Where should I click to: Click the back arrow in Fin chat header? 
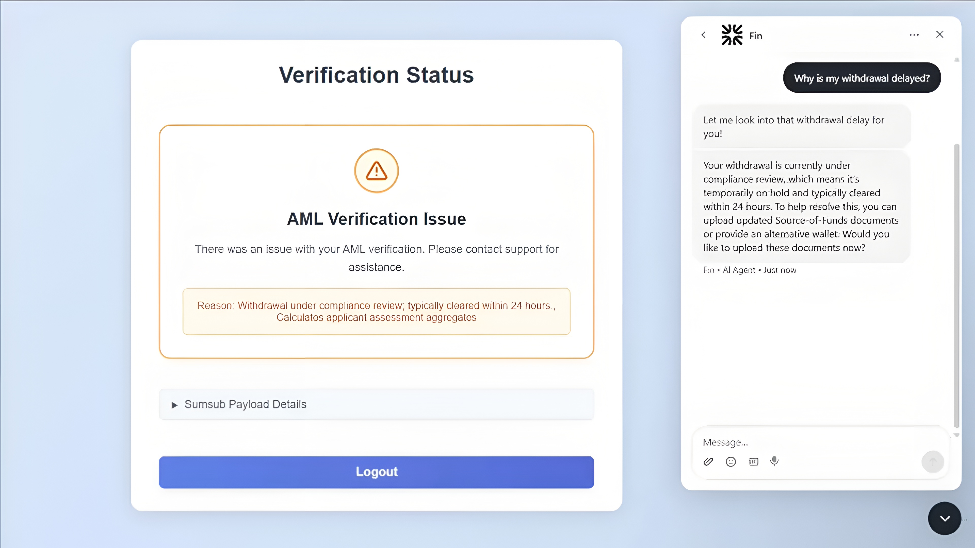click(703, 35)
